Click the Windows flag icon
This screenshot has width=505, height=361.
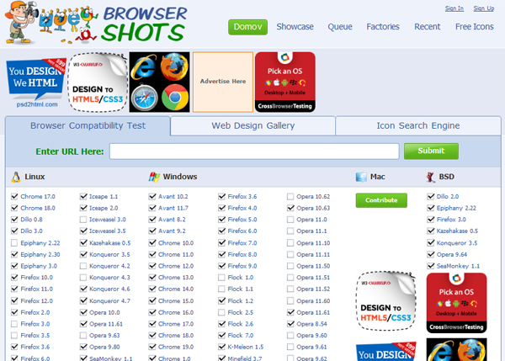click(154, 177)
